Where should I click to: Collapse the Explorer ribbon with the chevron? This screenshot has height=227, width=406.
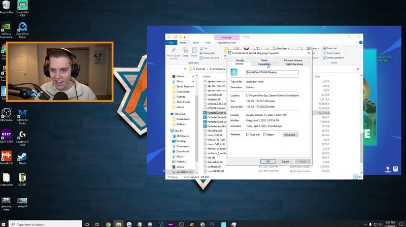[x=356, y=43]
